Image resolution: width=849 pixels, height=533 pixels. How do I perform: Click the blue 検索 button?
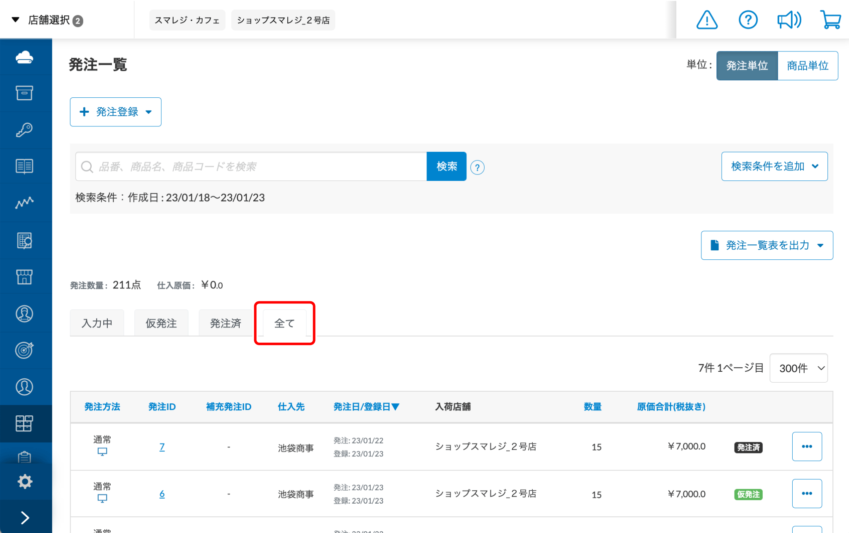446,166
